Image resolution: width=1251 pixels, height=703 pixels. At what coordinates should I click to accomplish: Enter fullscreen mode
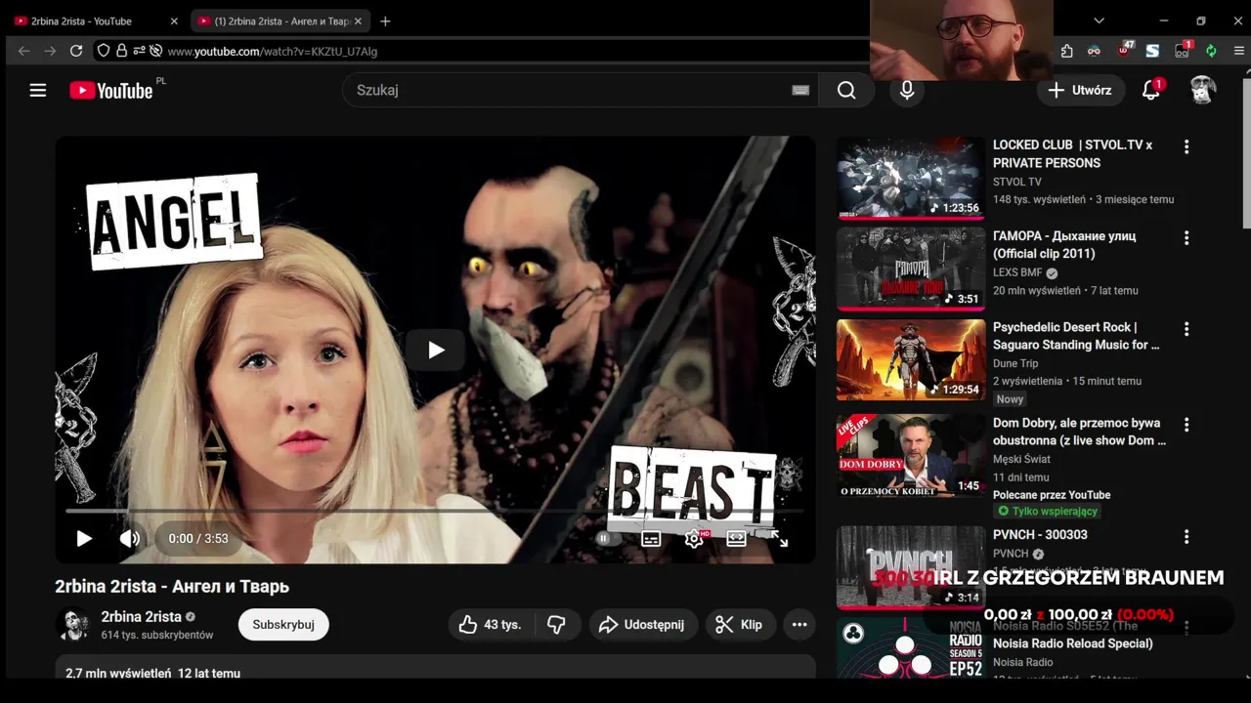coord(779,538)
